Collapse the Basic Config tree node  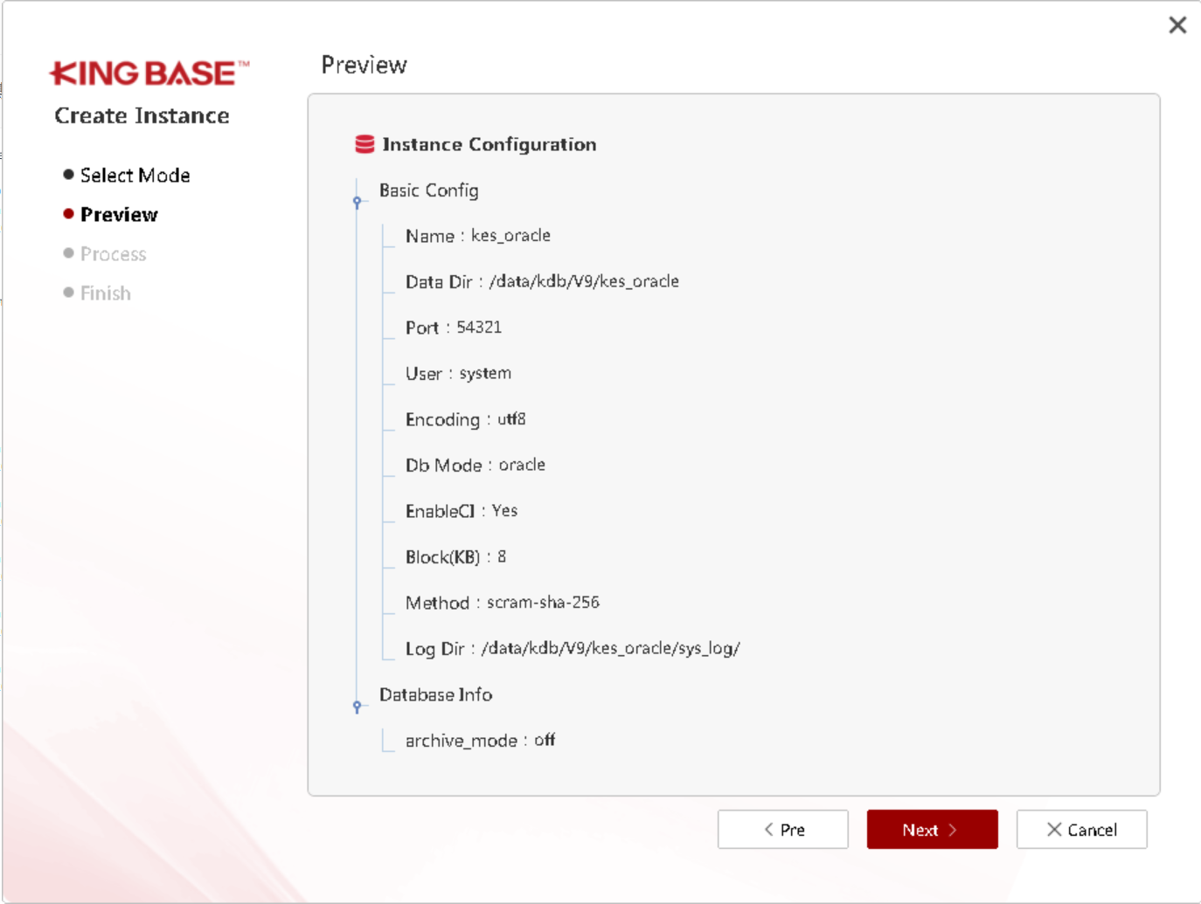point(357,202)
